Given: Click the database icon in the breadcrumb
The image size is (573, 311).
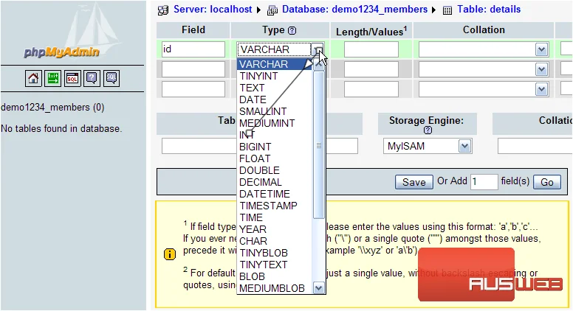Looking at the screenshot, I should tap(272, 10).
